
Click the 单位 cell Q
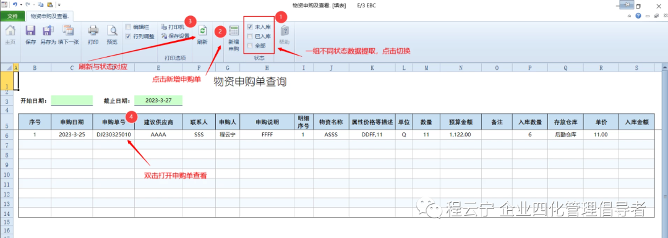coord(403,134)
